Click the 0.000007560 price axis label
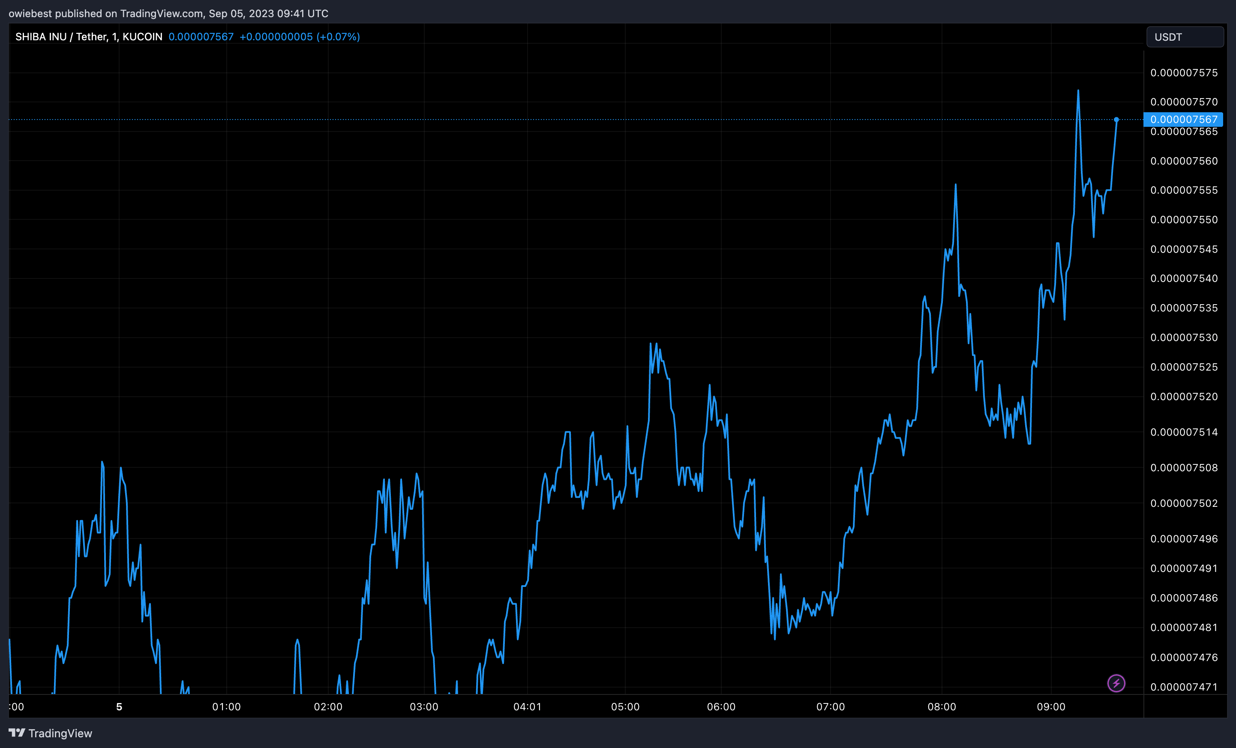 [1184, 161]
